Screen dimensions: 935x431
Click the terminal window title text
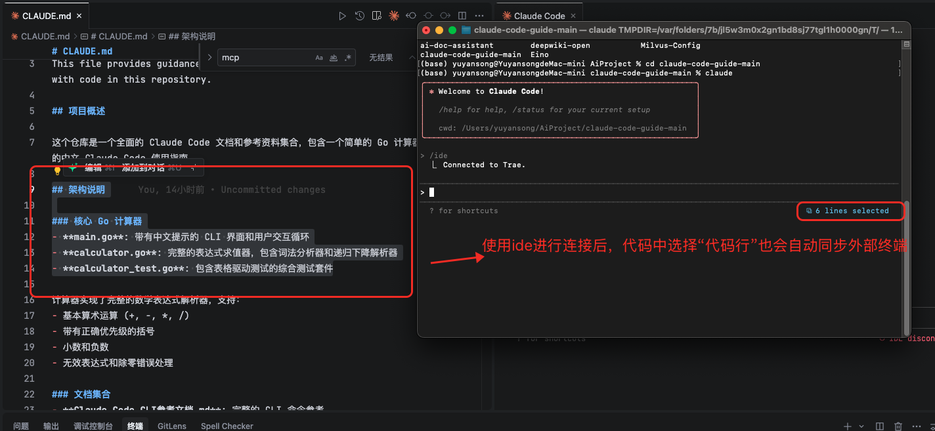(688, 30)
